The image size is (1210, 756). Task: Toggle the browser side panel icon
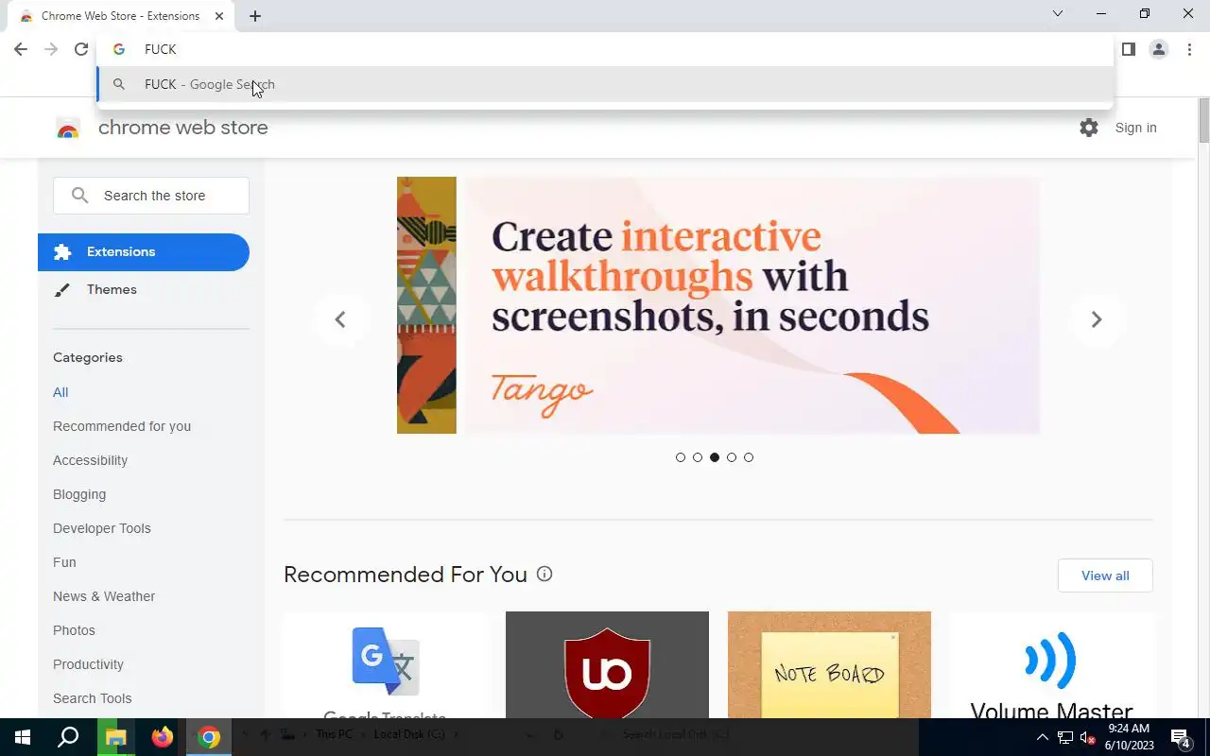(1128, 49)
